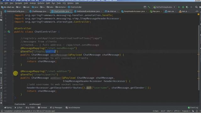Viewport: 201px width, 113px height.
Task: Run DeChatWsApplication with the green play icon
Action: coord(179,7)
